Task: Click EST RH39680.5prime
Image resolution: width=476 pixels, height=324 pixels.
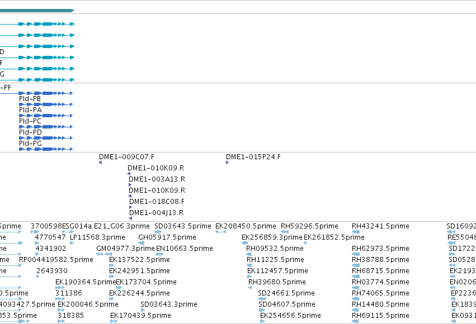Action: (277, 282)
